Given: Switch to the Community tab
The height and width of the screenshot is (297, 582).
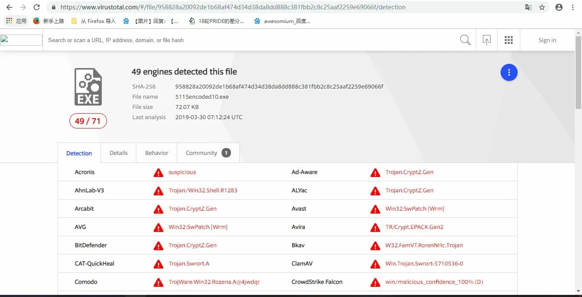Looking at the screenshot, I should 208,153.
